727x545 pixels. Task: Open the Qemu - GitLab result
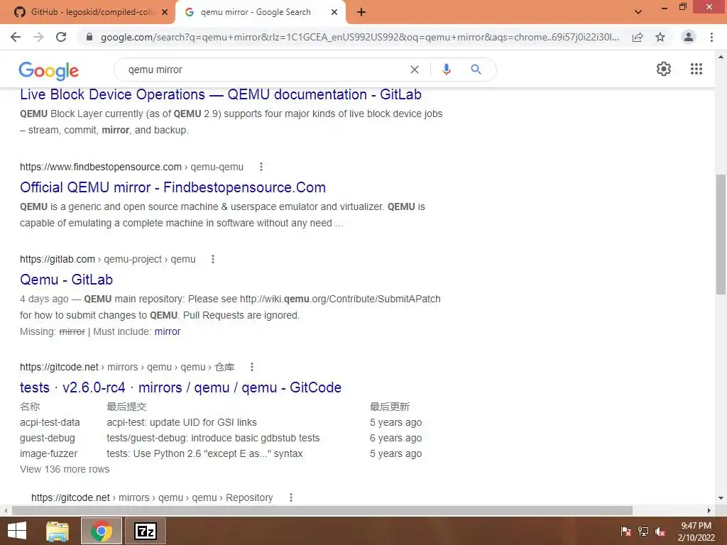pos(66,280)
